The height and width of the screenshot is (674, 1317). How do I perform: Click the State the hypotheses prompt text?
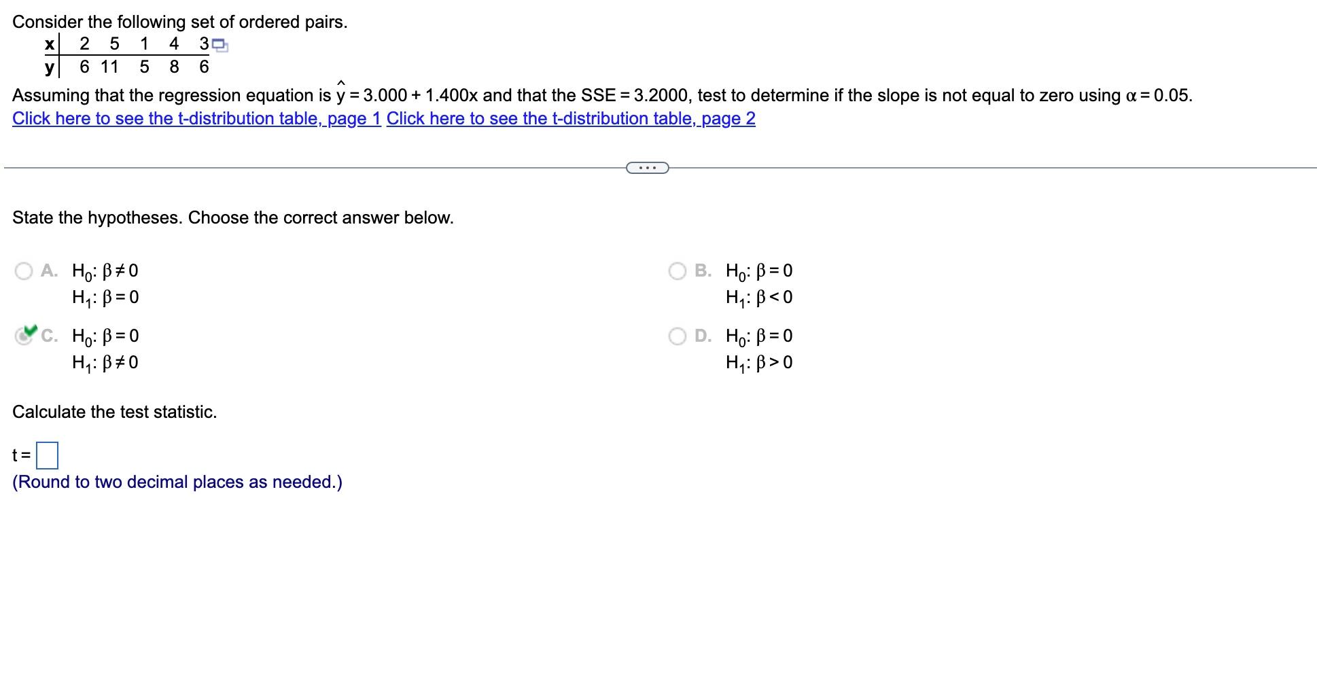(233, 217)
